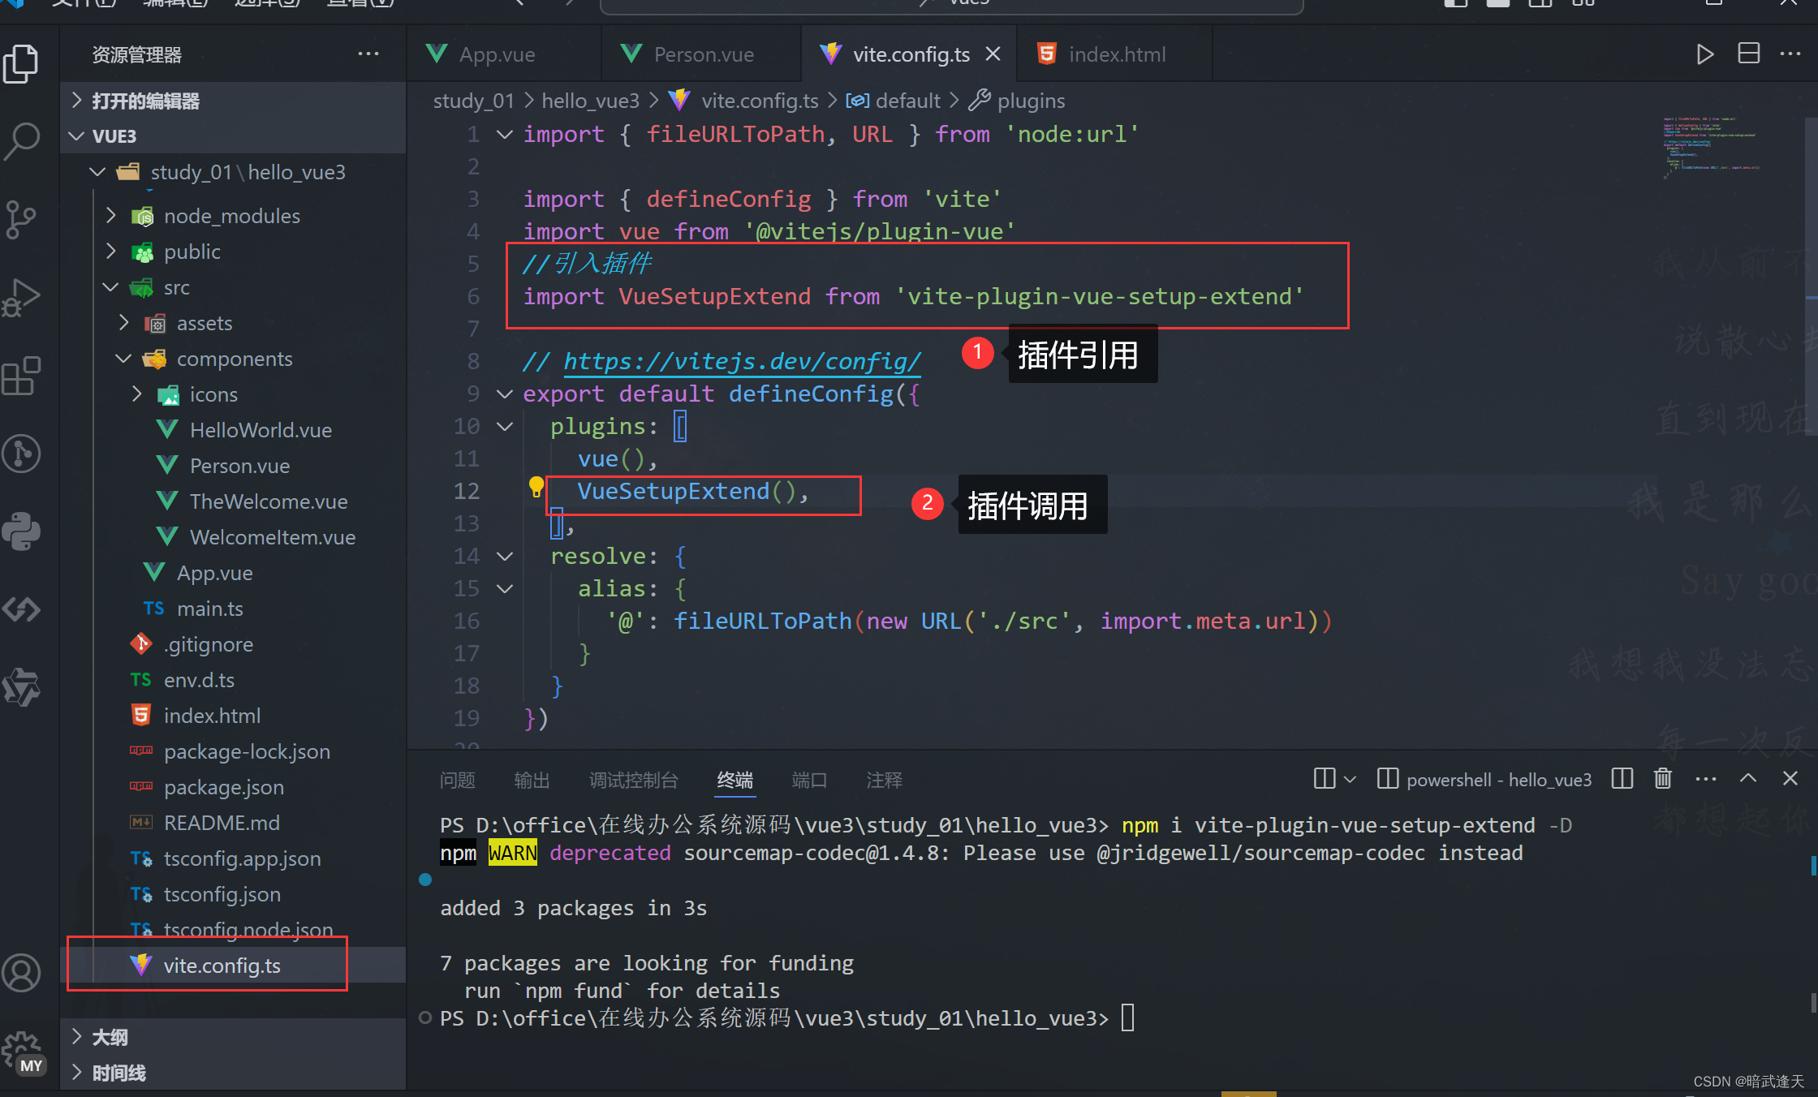Fold the resolve block at line 14
The image size is (1818, 1097).
pyautogui.click(x=504, y=556)
